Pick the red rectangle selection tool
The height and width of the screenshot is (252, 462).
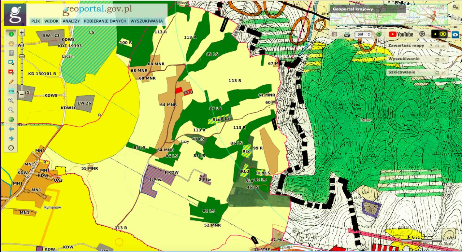point(11,72)
